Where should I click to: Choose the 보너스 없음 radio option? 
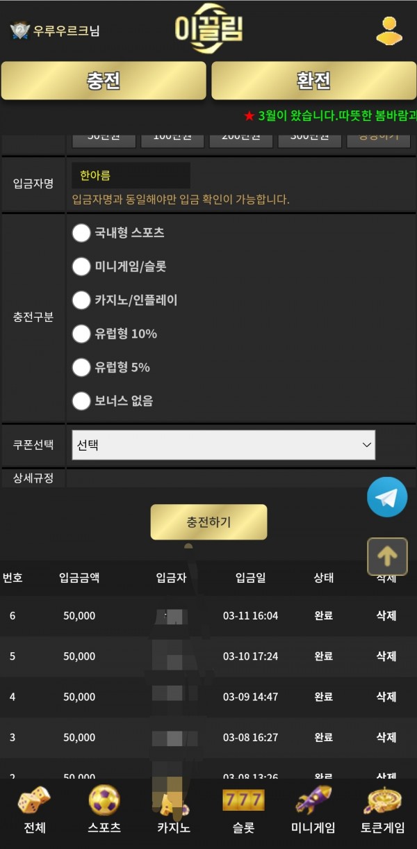coord(81,401)
